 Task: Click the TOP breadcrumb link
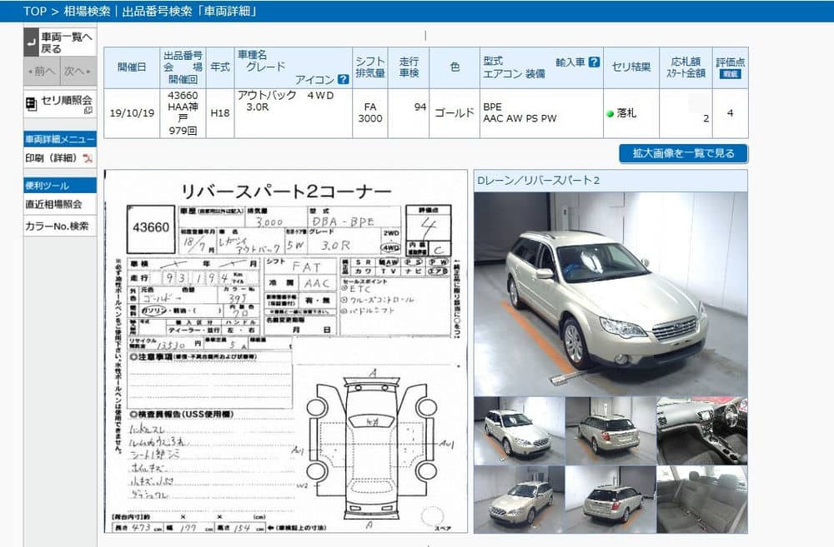(34, 11)
